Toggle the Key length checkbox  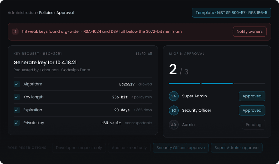(17, 97)
